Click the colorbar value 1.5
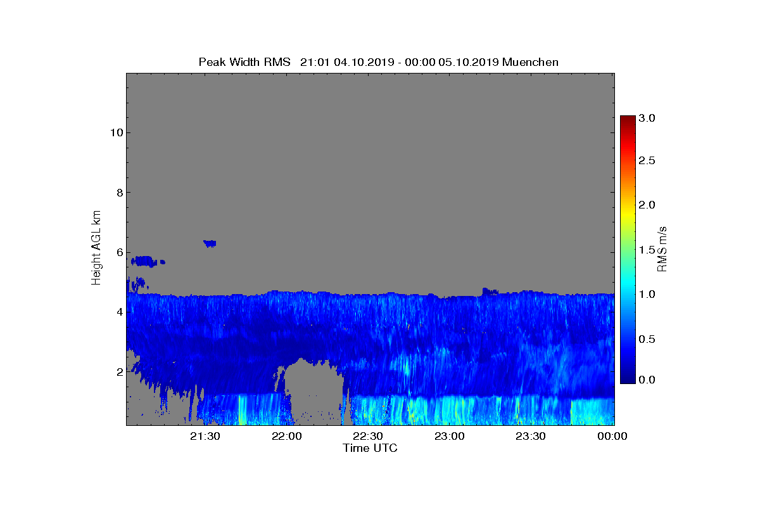Image resolution: width=760 pixels, height=507 pixels. 647,250
